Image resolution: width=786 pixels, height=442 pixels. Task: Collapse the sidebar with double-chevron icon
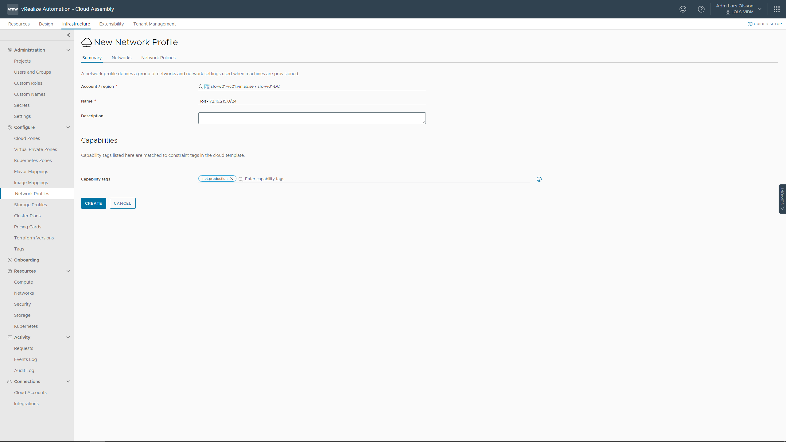(68, 35)
